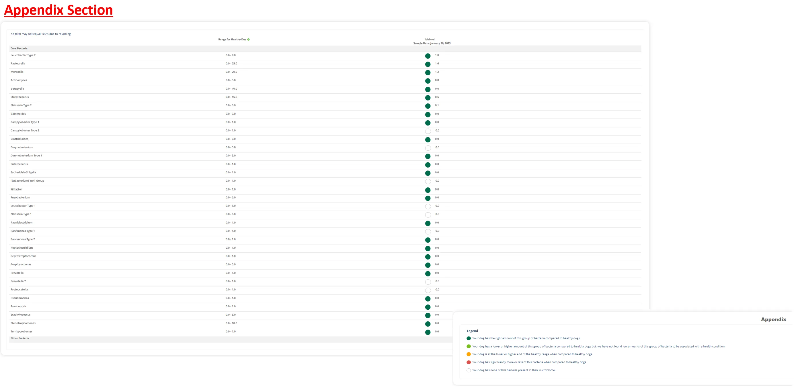Click the empty circle for Neisseria Type 1
Image resolution: width=800 pixels, height=391 pixels.
pyautogui.click(x=428, y=215)
